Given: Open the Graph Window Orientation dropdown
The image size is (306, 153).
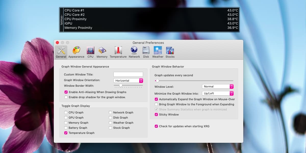Looking at the screenshot, I should [x=128, y=81].
